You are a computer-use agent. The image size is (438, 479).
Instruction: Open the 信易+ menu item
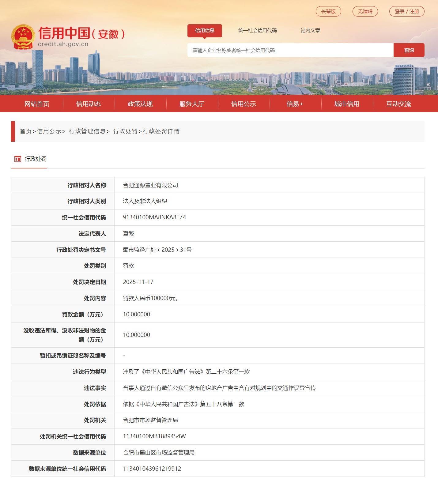click(295, 104)
